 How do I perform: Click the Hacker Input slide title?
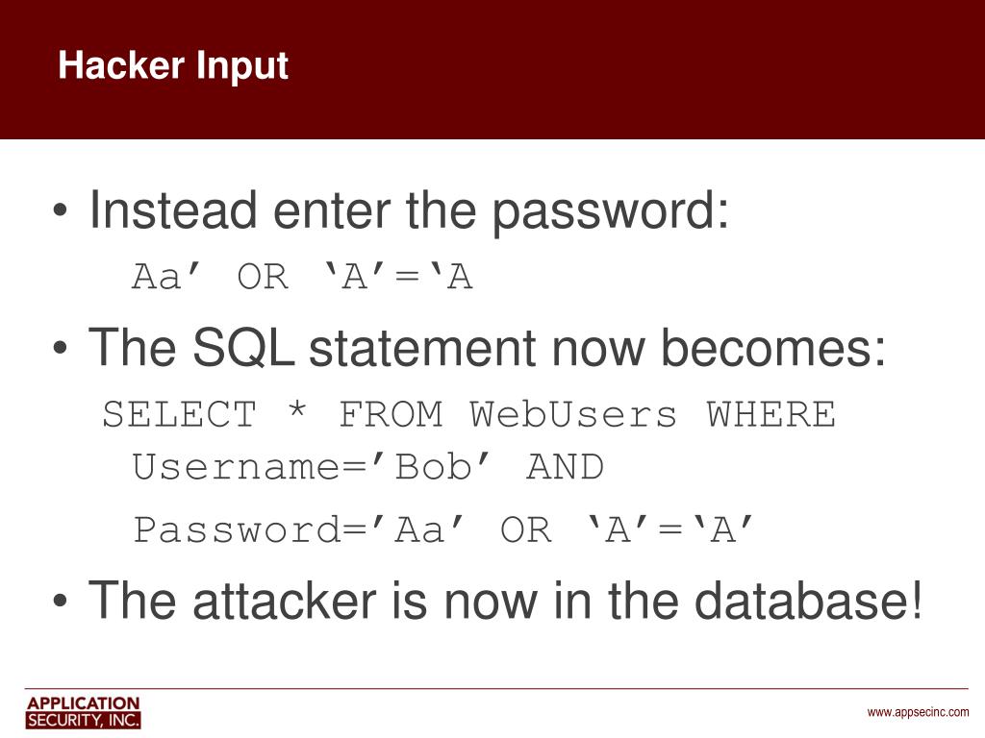point(173,66)
